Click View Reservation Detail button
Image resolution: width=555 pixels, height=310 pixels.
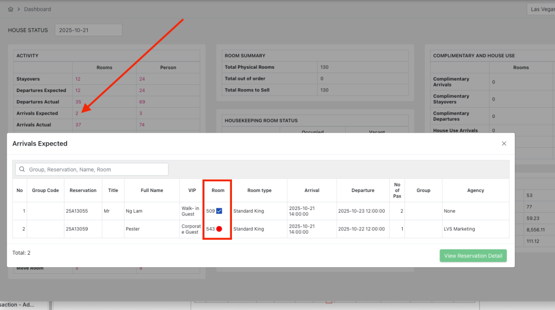473,255
